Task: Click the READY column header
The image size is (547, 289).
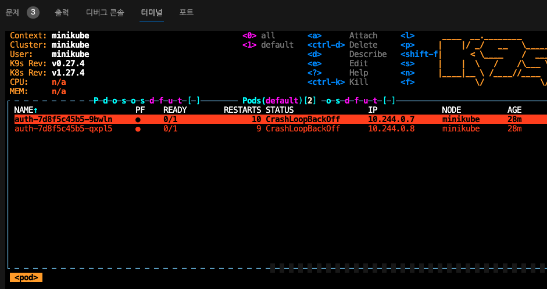Action: [x=175, y=110]
